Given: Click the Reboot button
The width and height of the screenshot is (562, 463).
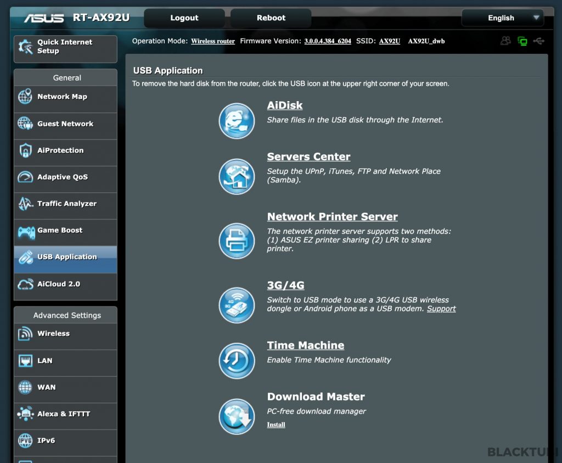Looking at the screenshot, I should tap(271, 18).
